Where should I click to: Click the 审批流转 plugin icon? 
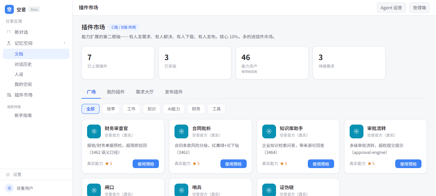pos(357,131)
